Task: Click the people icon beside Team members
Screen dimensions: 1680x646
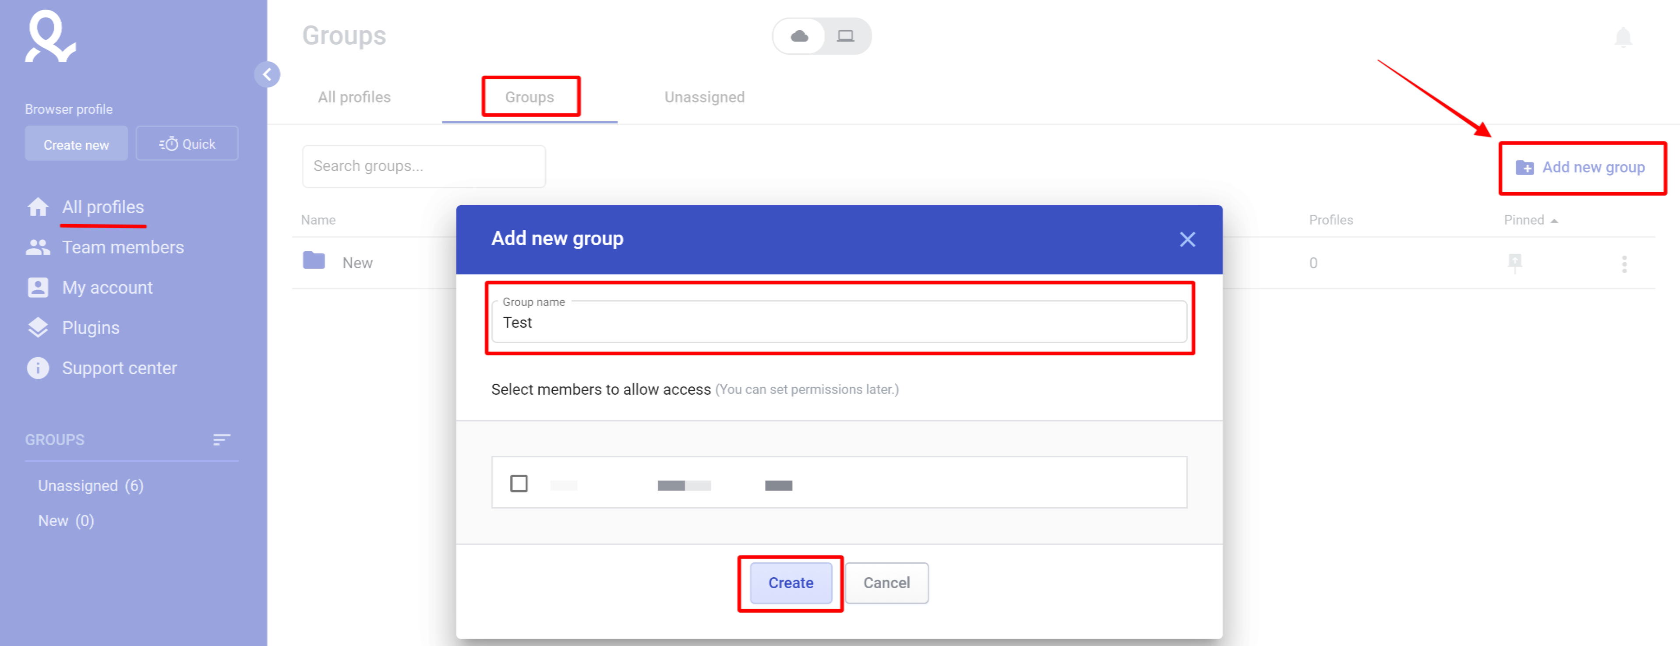Action: tap(38, 247)
